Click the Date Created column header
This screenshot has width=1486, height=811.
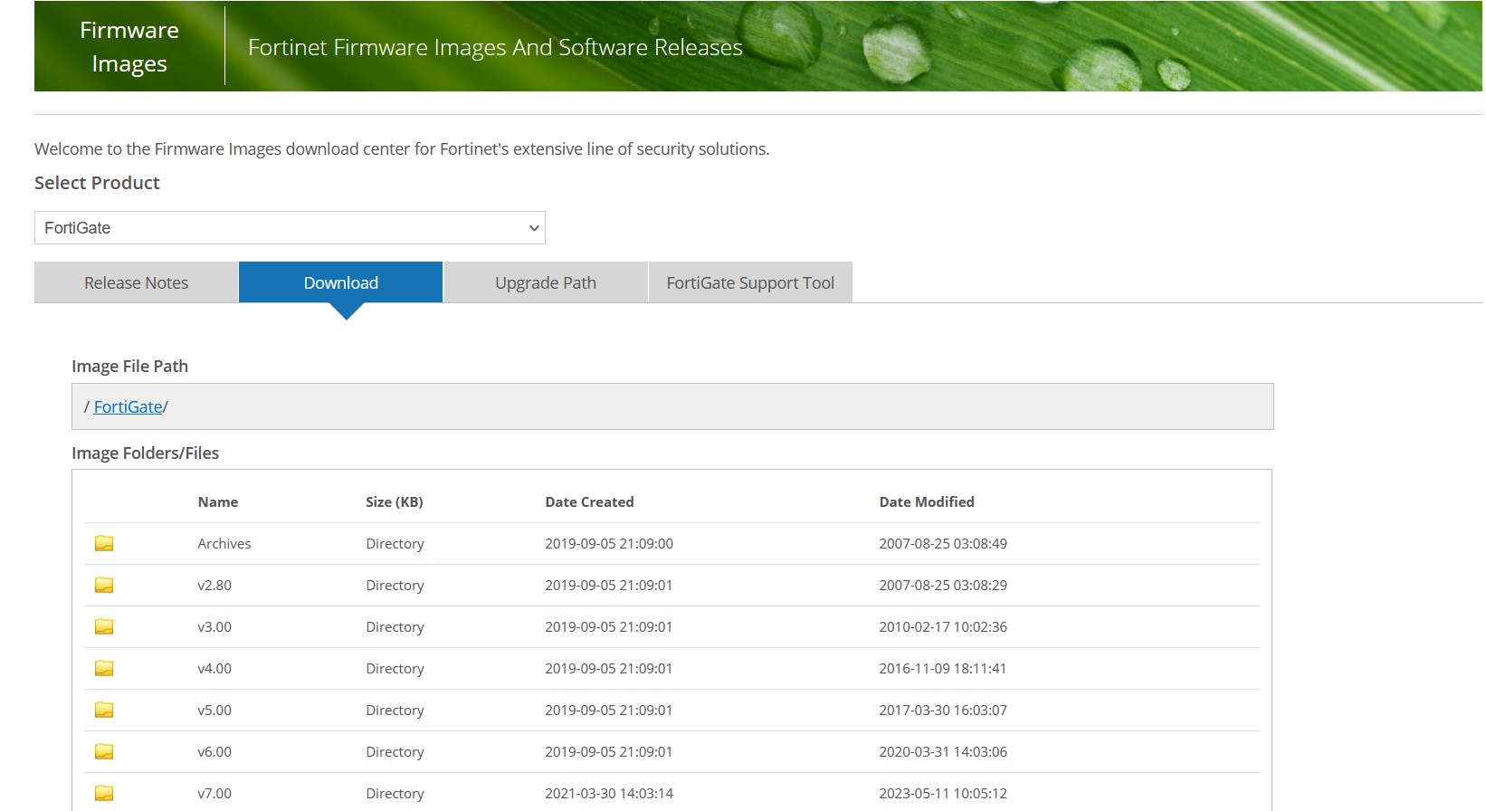(589, 502)
